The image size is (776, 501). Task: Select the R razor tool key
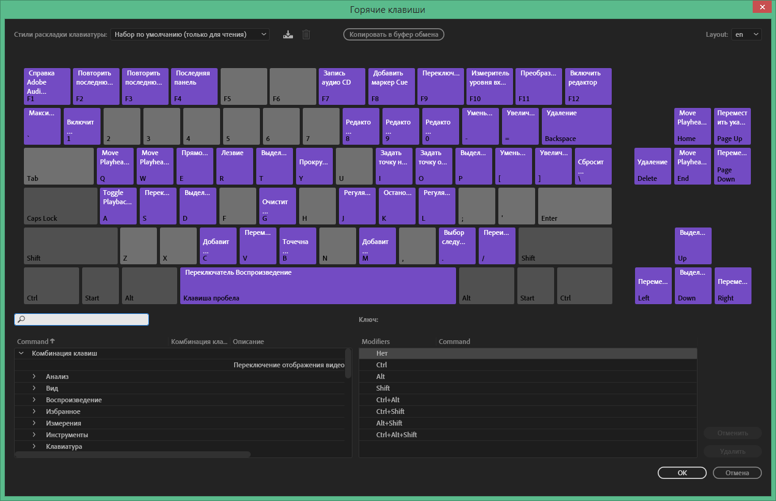(x=234, y=166)
